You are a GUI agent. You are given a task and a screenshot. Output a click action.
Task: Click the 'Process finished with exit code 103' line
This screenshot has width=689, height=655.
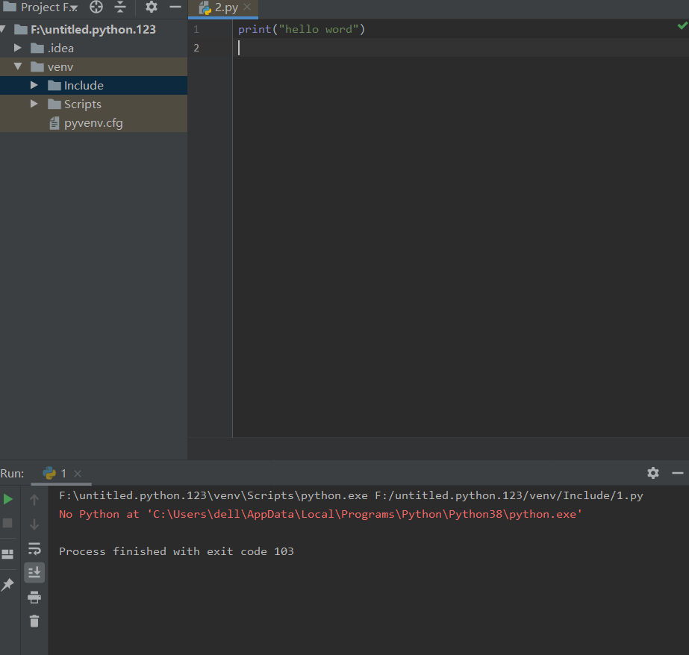coord(176,551)
